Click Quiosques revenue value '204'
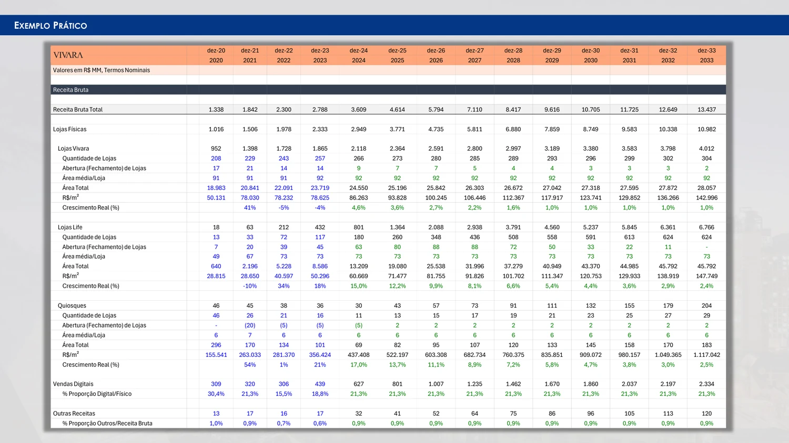The image size is (789, 443). pos(707,305)
